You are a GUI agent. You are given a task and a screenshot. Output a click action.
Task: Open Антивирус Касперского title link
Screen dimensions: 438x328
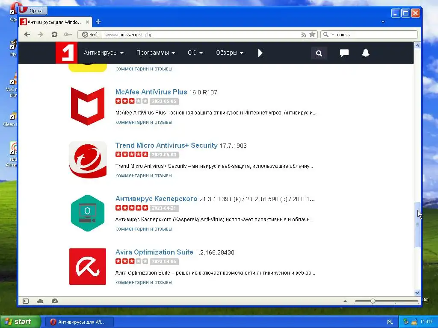156,199
